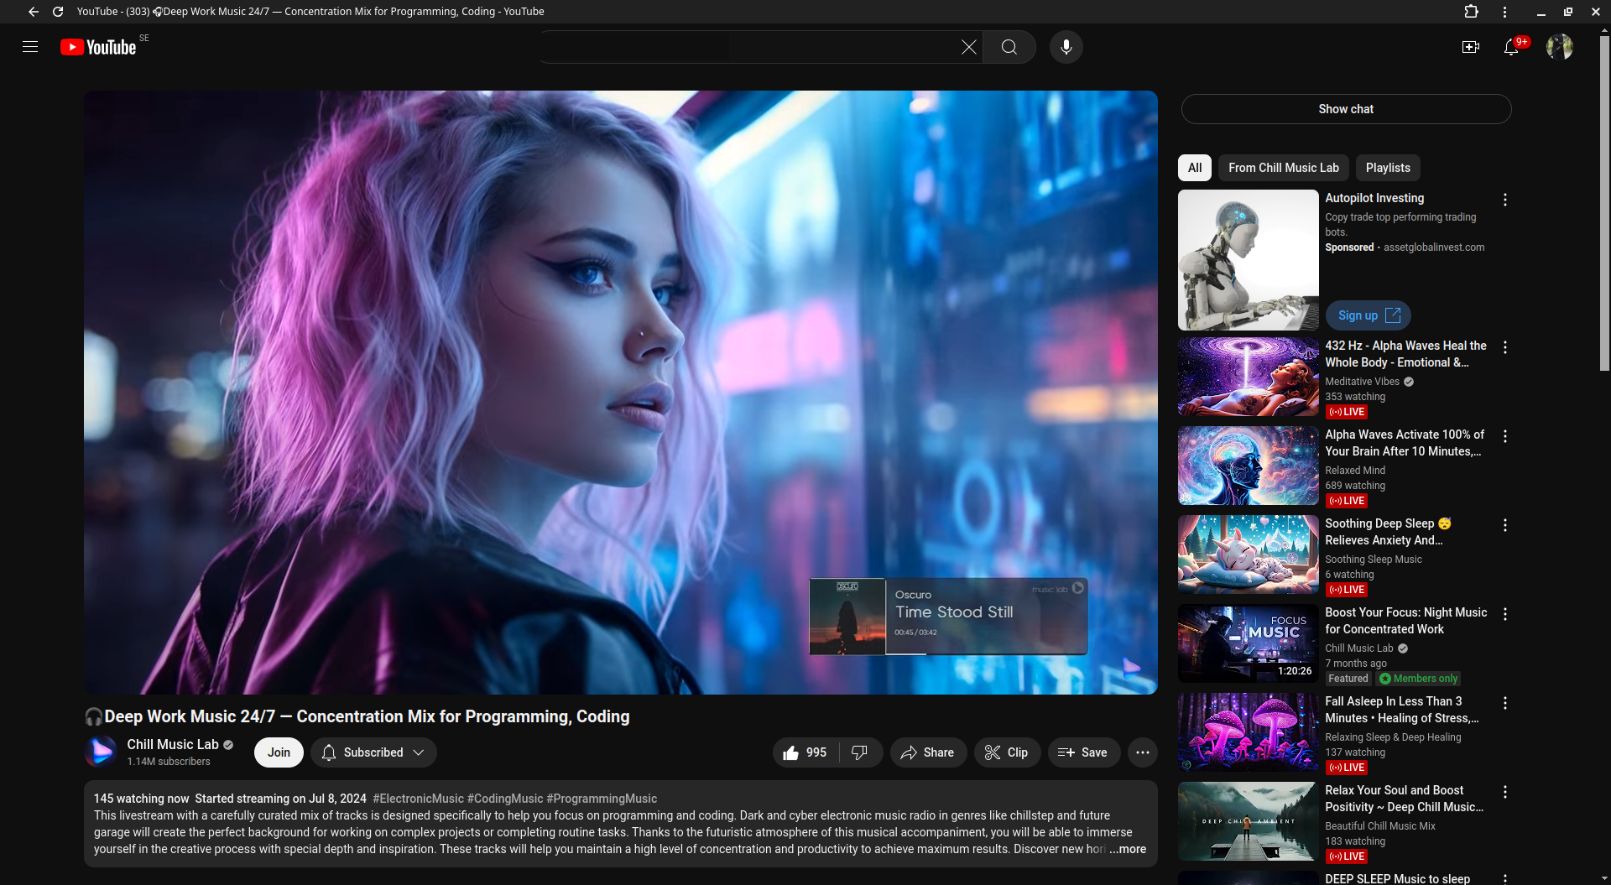This screenshot has height=885, width=1611.
Task: Open browser three-dot menu
Action: (x=1504, y=12)
